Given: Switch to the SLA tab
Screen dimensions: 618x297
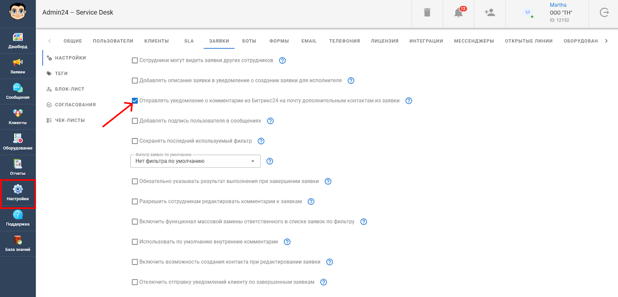Looking at the screenshot, I should coord(189,41).
